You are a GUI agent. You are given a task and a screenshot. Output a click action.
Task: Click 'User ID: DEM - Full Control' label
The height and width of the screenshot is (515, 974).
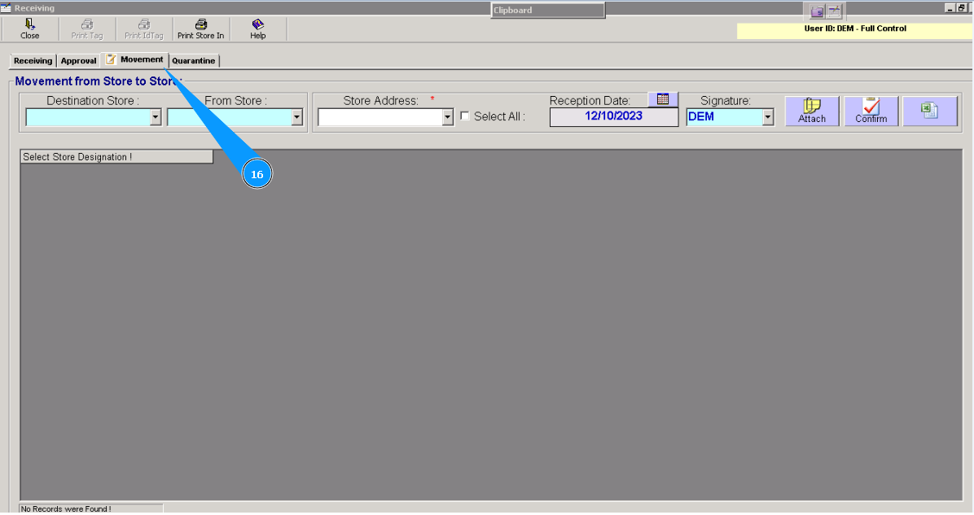855,28
